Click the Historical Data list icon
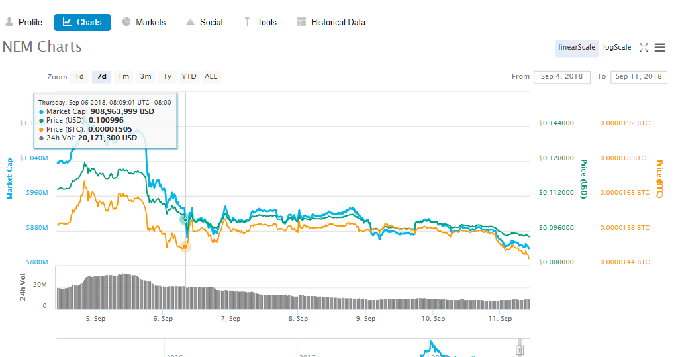This screenshot has width=674, height=357. point(302,21)
